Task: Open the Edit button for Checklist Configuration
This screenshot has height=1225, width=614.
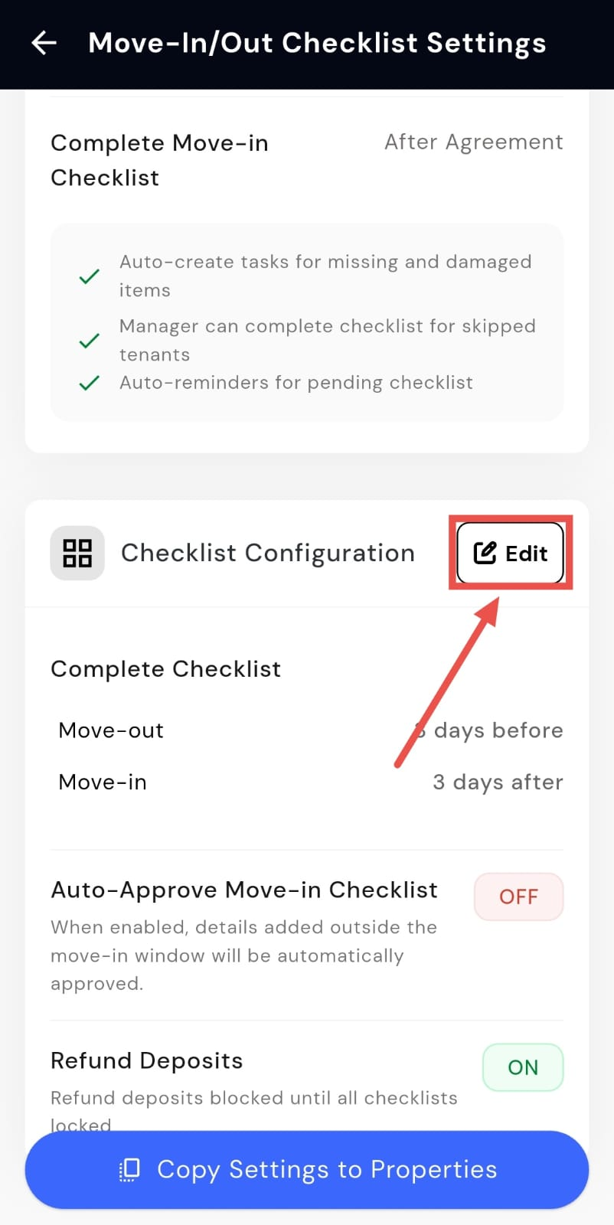Action: [511, 553]
